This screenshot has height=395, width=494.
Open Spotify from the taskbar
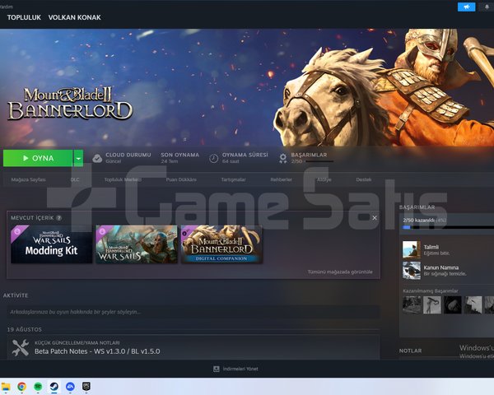[38, 387]
